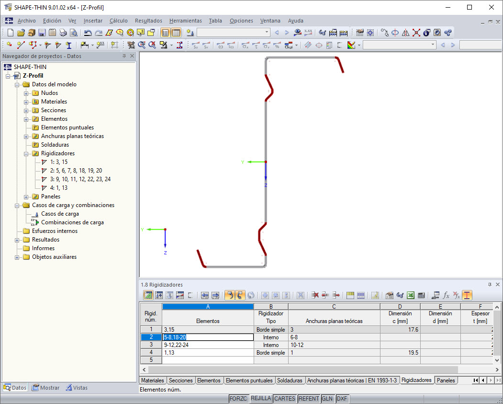Select Casos de carga tree item
The height and width of the screenshot is (404, 503).
coord(60,214)
